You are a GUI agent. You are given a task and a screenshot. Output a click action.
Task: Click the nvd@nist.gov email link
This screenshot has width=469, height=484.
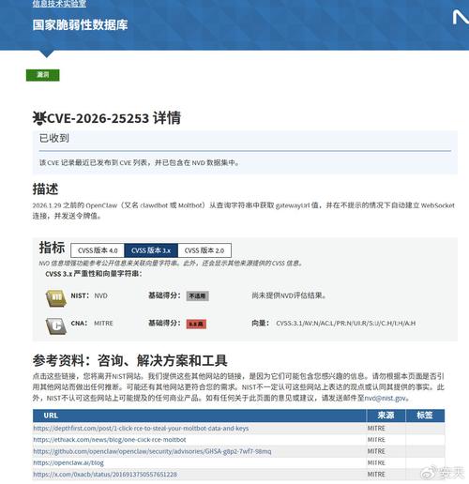(386, 399)
